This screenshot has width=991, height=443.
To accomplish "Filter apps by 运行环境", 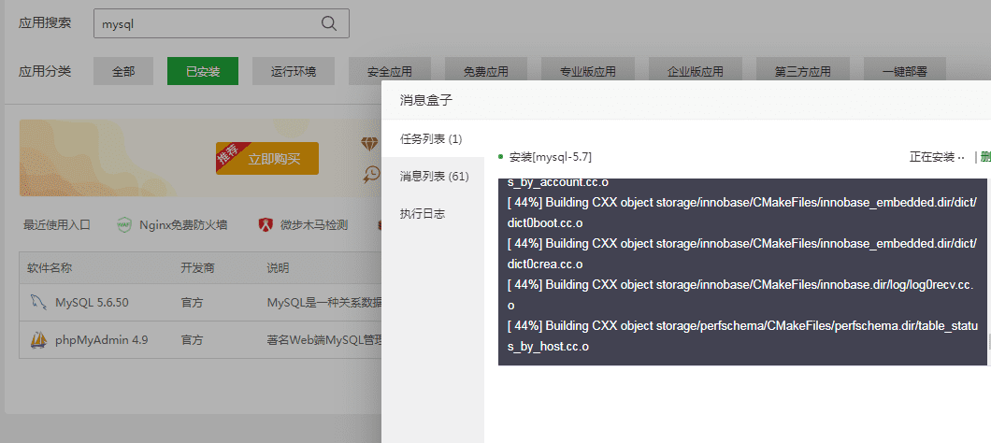I will (294, 71).
